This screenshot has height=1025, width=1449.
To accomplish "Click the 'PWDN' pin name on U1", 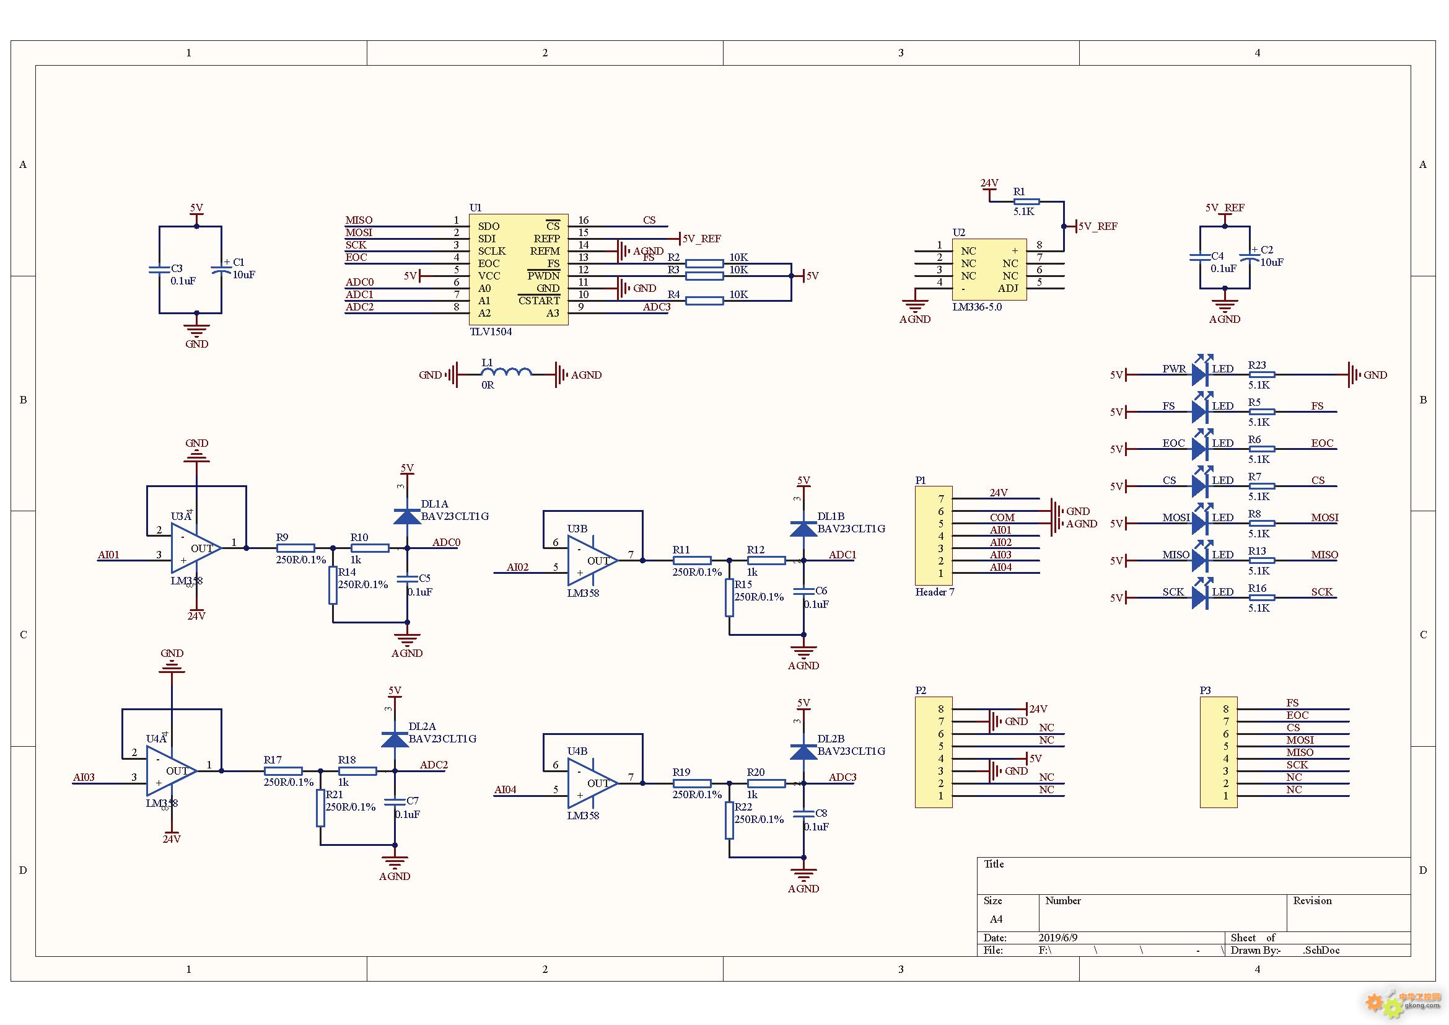I will (x=543, y=276).
